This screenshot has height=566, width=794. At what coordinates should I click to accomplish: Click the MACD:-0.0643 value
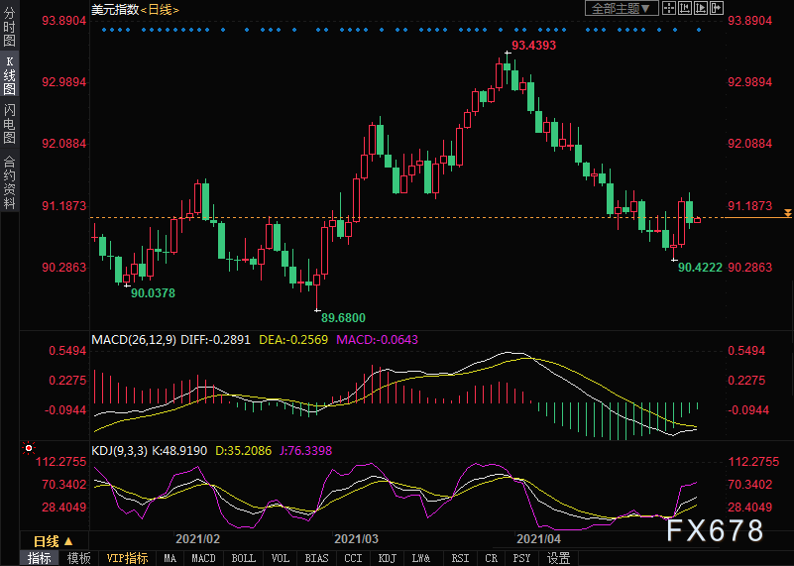(378, 340)
